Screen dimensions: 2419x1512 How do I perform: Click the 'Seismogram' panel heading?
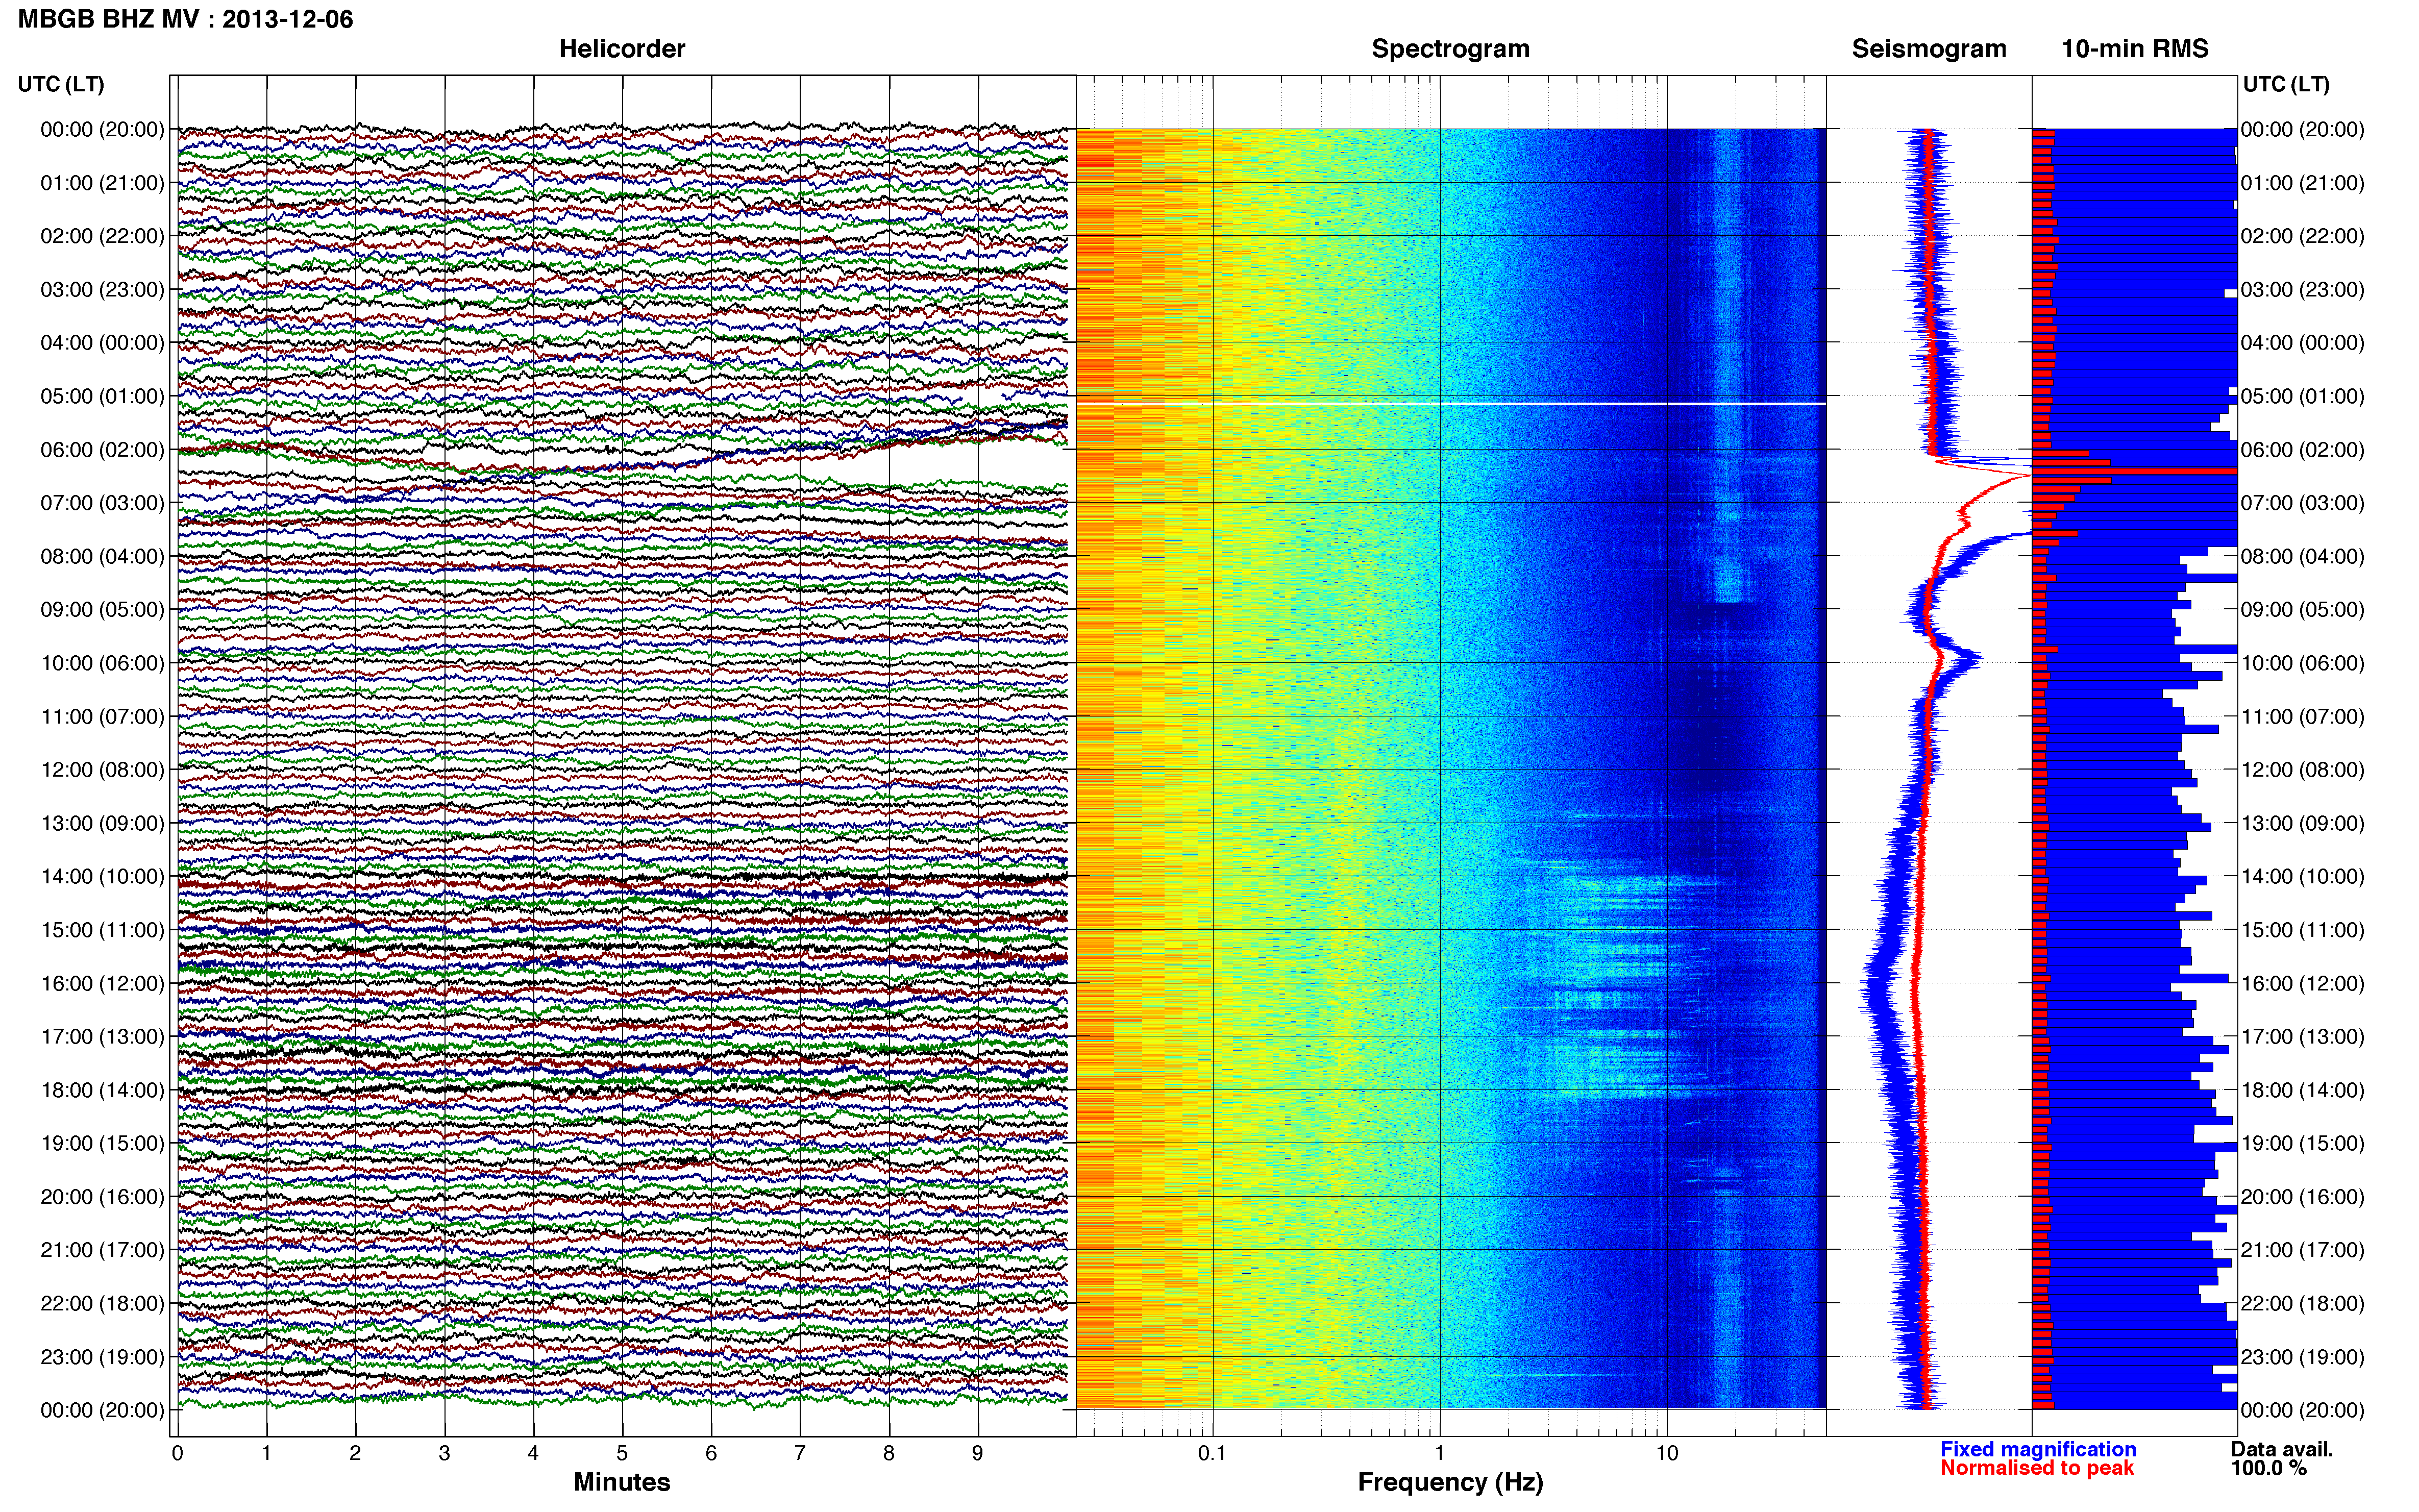click(x=1929, y=49)
